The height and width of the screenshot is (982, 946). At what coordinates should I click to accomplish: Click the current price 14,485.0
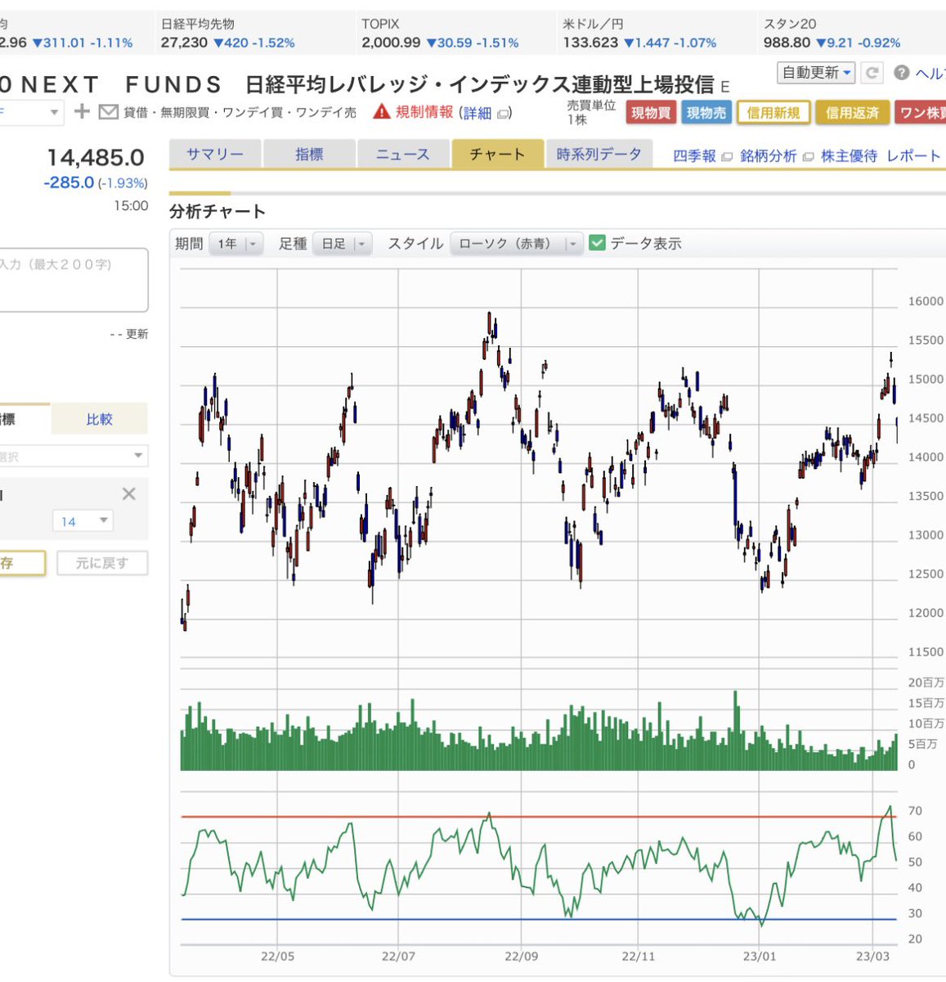pyautogui.click(x=96, y=157)
